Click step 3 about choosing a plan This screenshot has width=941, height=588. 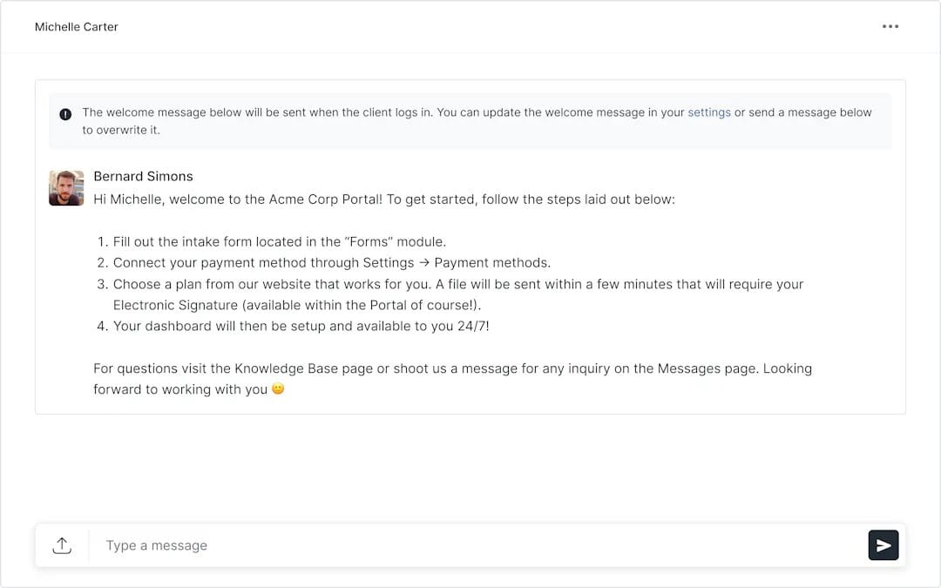[457, 285]
